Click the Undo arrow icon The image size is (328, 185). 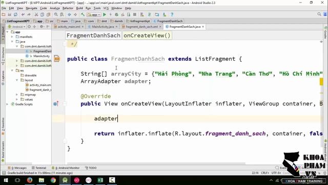[23, 14]
